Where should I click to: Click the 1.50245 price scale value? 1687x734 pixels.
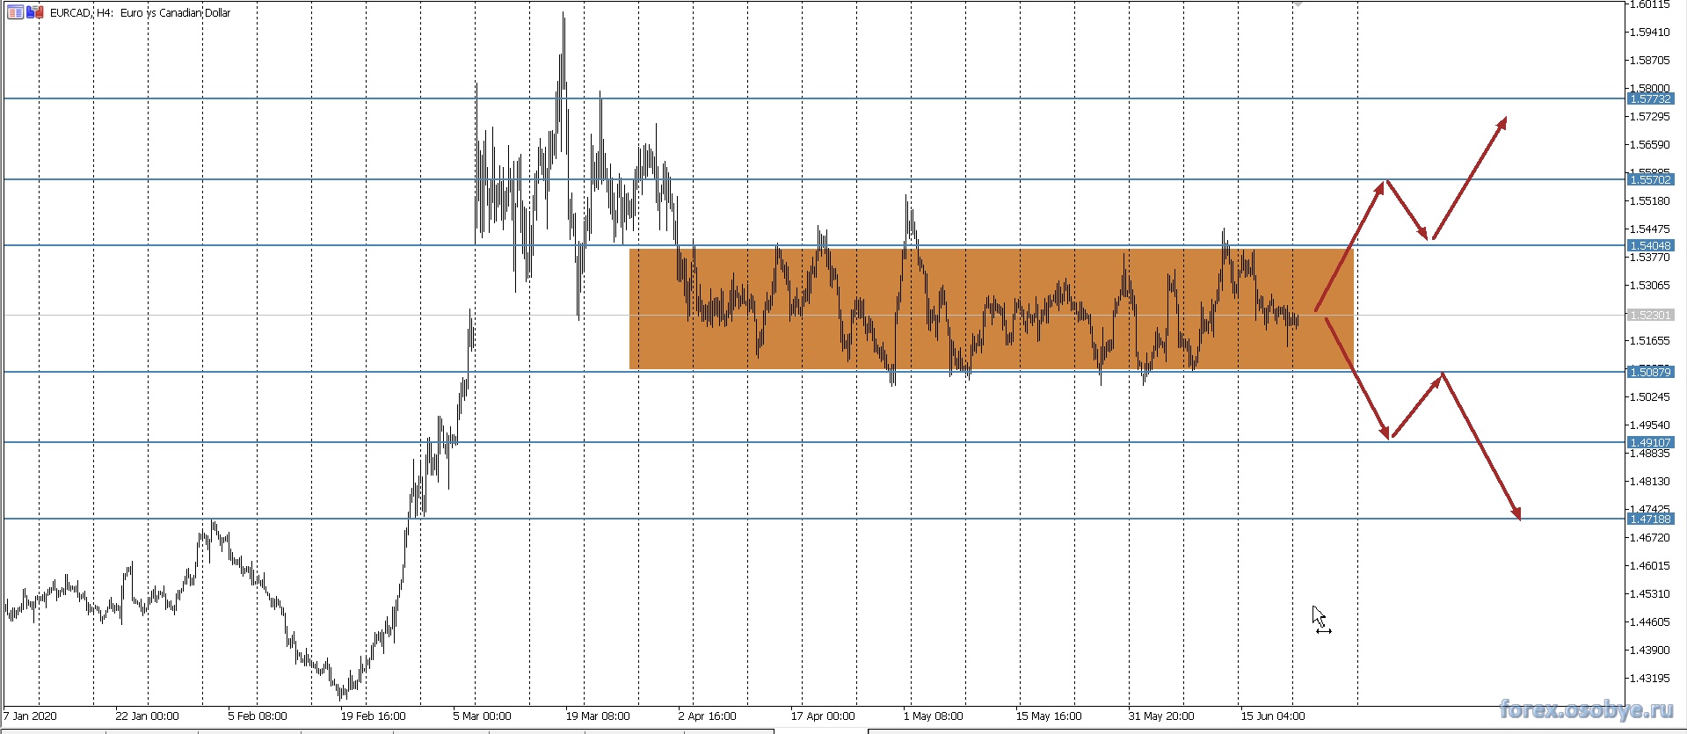pyautogui.click(x=1650, y=397)
